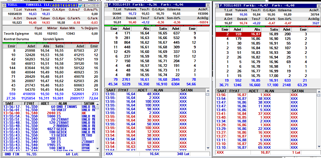Click FIYAT column header in F_TCELL0221 trades
321x158 pixels.
235,91
